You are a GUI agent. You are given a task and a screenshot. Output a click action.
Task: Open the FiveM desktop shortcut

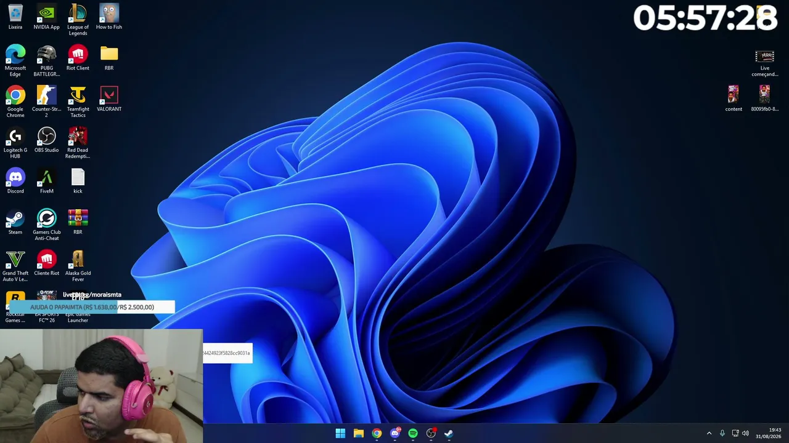[x=47, y=181]
